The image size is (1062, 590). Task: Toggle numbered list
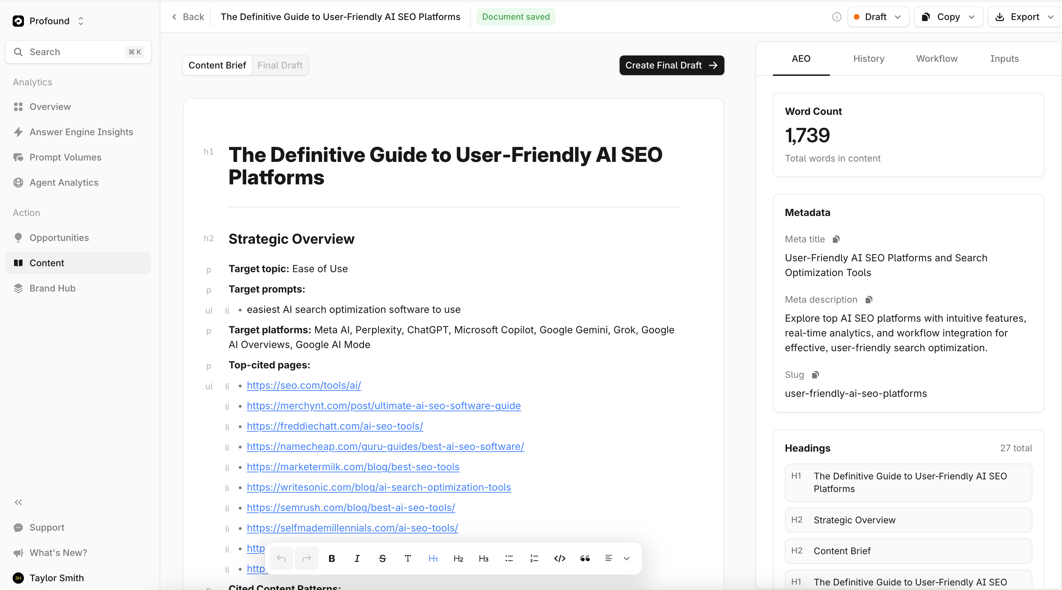[x=534, y=558]
